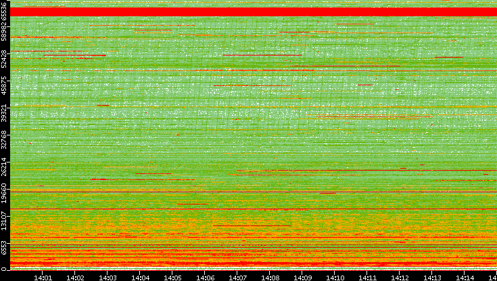Viewport: 497px width, 281px height.
Task: Select the 6553 vertical axis label
Action: pos(3,248)
